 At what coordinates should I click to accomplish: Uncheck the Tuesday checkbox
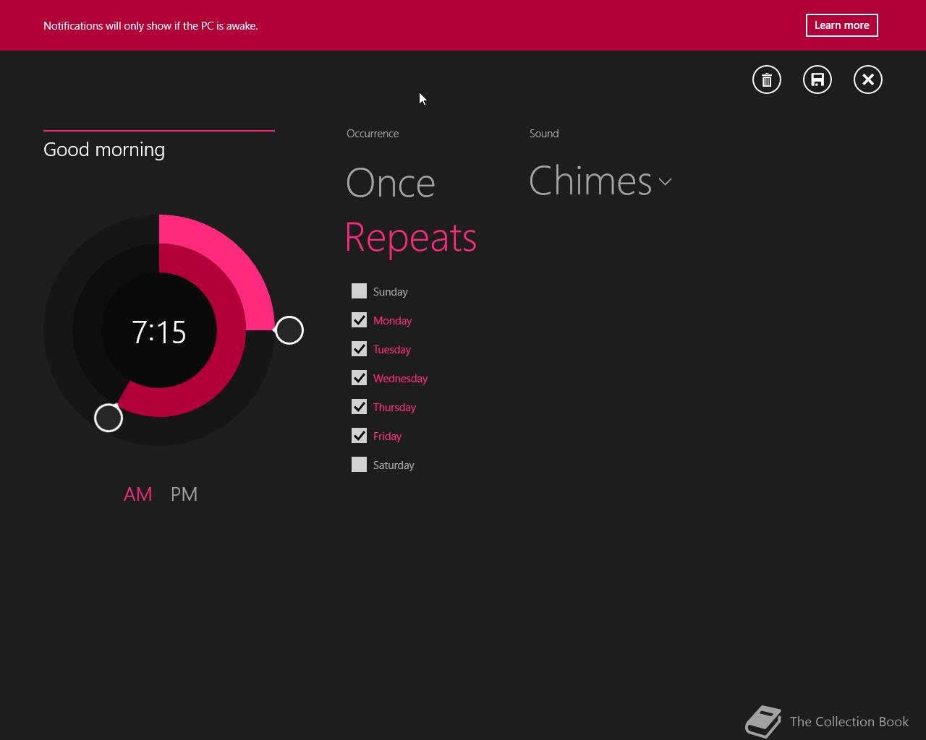click(x=359, y=349)
